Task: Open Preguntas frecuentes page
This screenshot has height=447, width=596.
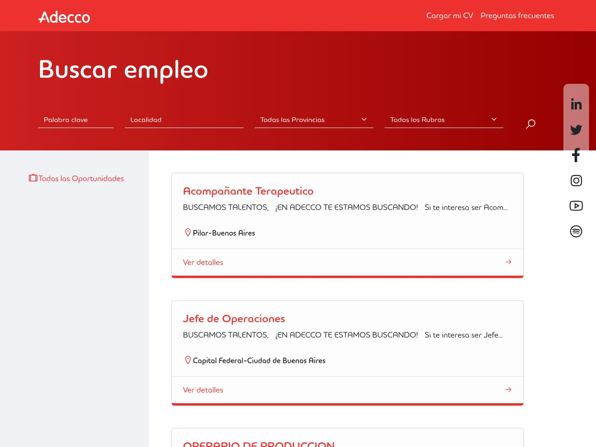Action: click(x=517, y=16)
